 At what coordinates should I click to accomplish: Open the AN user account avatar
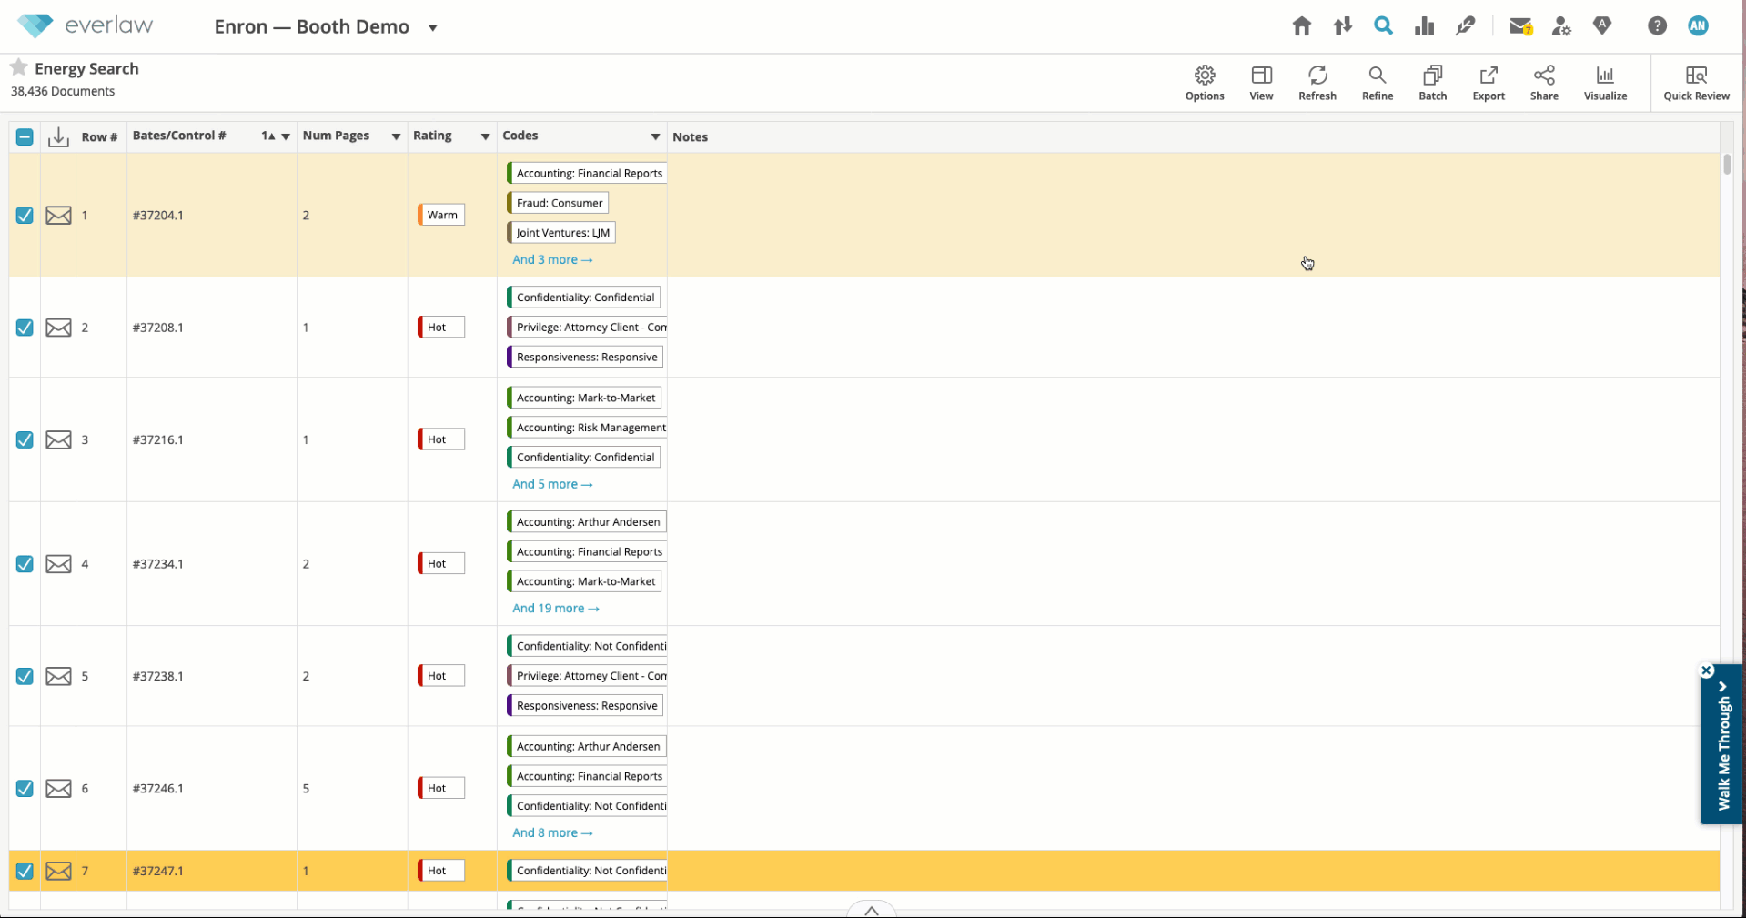(1698, 26)
